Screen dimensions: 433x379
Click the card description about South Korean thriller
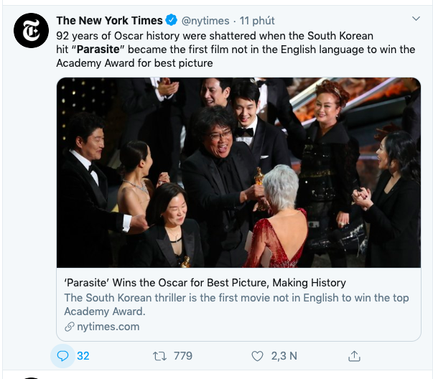[x=236, y=304]
